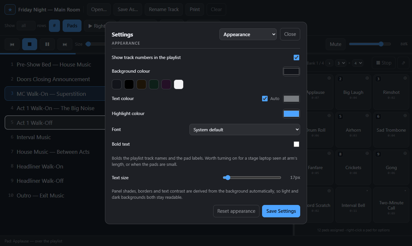412x246 pixels.
Task: Open the Font dropdown showing System default
Action: coord(245,129)
